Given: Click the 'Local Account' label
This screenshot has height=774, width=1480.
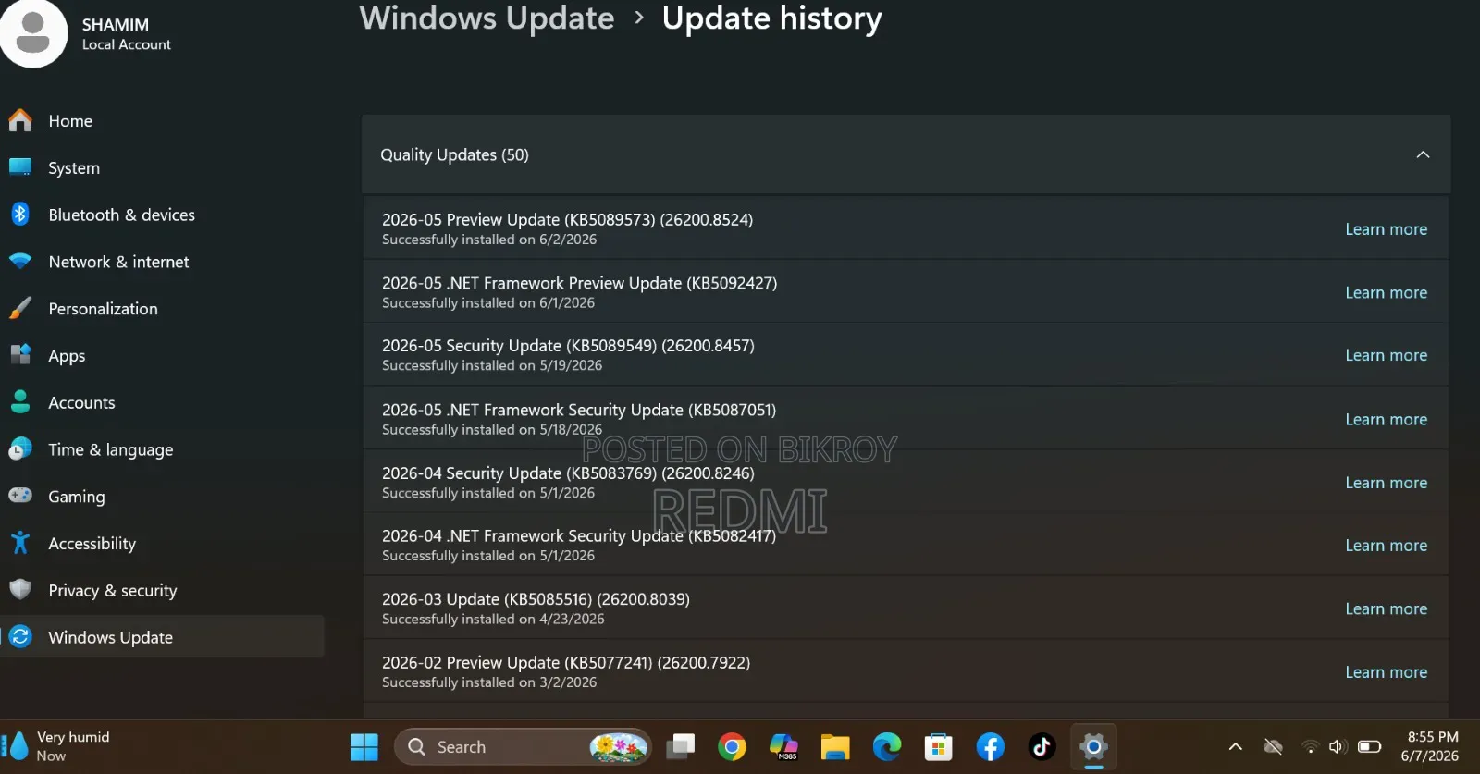Looking at the screenshot, I should tap(127, 44).
